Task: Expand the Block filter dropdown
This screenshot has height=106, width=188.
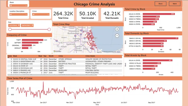Action: pos(19,6)
